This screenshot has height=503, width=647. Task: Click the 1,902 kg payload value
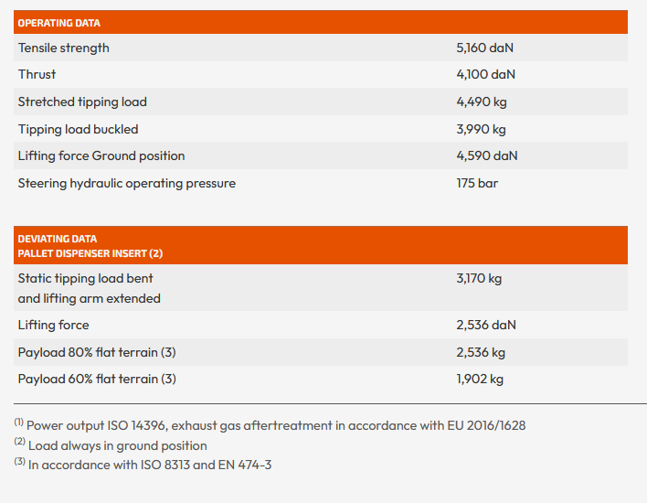(x=480, y=379)
